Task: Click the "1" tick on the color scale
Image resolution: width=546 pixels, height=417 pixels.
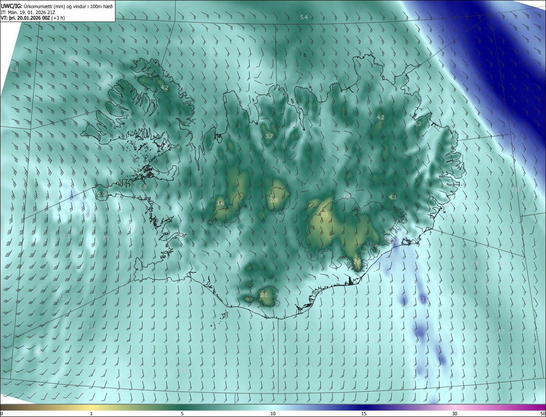Action: tap(92, 414)
